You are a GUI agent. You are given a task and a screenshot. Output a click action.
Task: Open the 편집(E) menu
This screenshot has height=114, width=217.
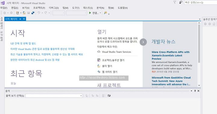click(15, 8)
